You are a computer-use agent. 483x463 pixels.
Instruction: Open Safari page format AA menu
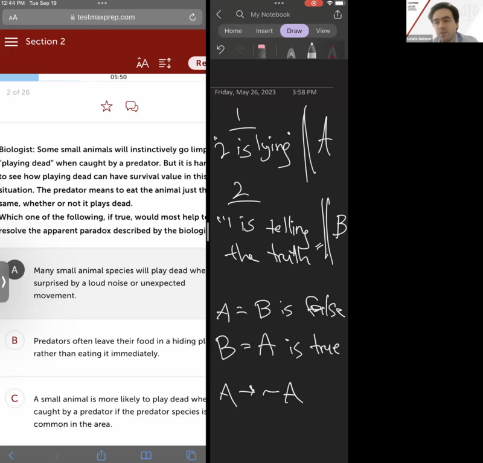[13, 18]
